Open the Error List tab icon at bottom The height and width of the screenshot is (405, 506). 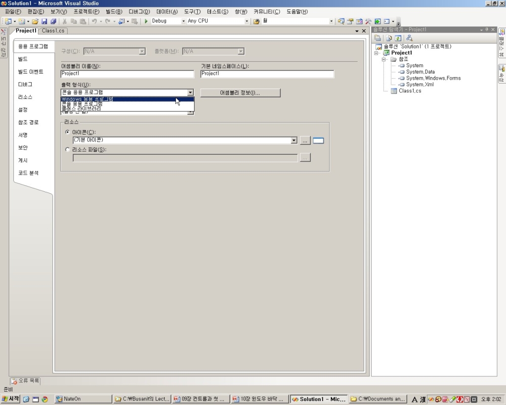(x=14, y=381)
